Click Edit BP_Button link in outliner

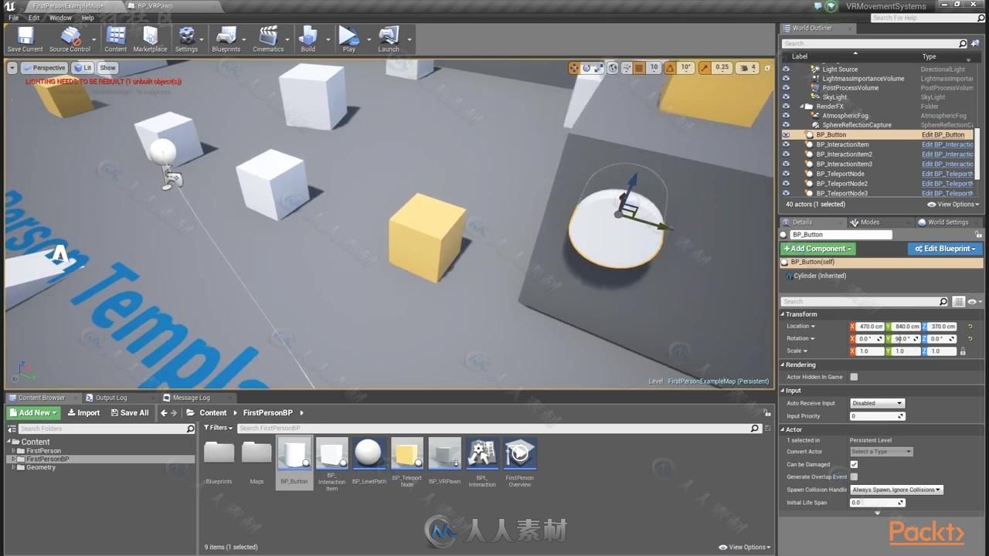(943, 134)
